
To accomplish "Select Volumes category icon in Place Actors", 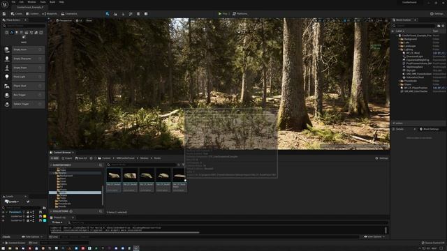I will pos(36,33).
